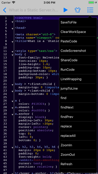Select SaveToFile in menu
Viewport: 98px width, 174px height.
pos(78,22)
